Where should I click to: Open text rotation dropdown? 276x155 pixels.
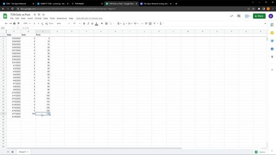pos(136,24)
